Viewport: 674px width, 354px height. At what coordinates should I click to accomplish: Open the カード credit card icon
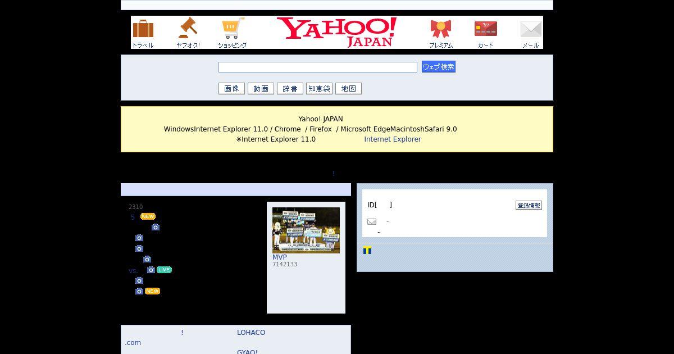(486, 33)
